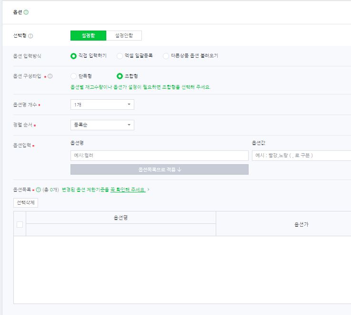Click 선택삭제 button
Viewport: 351px width, 315px height.
tap(26, 203)
